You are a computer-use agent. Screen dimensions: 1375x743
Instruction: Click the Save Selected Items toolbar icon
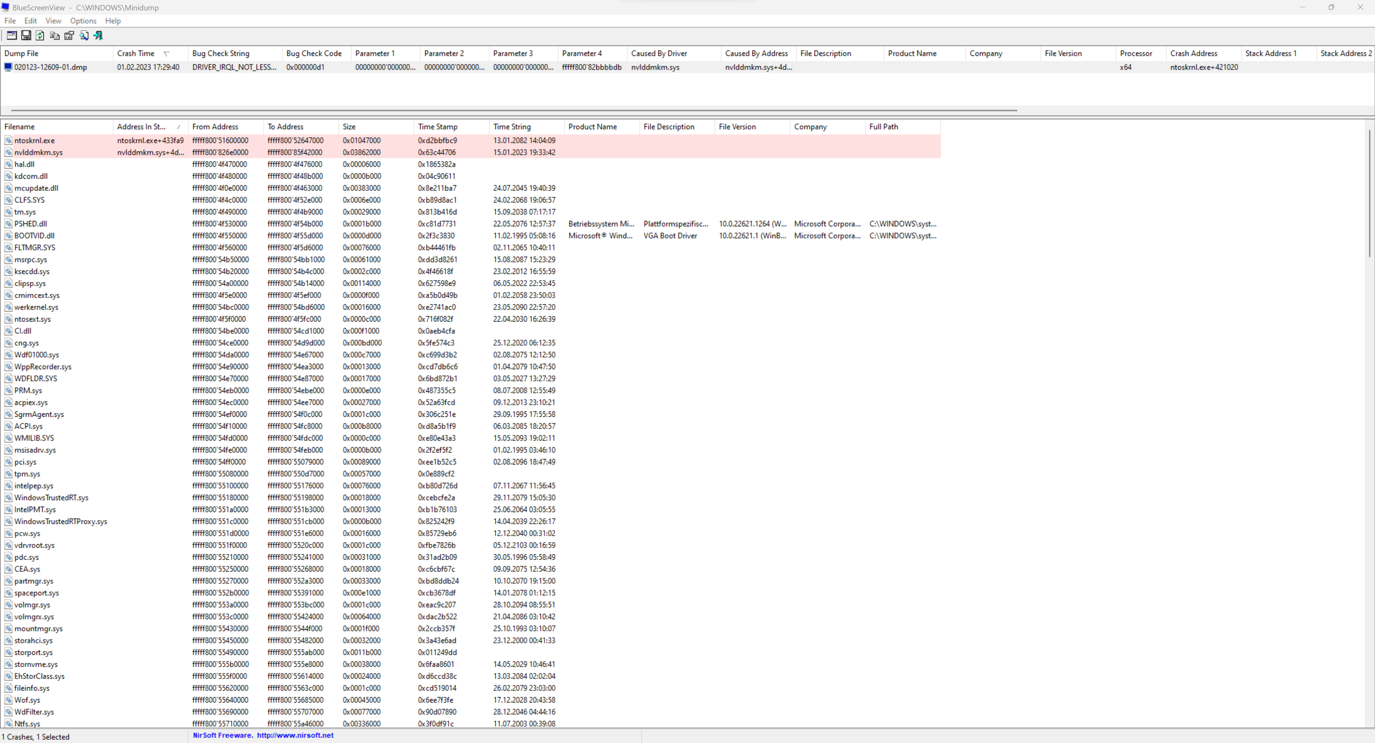[26, 35]
